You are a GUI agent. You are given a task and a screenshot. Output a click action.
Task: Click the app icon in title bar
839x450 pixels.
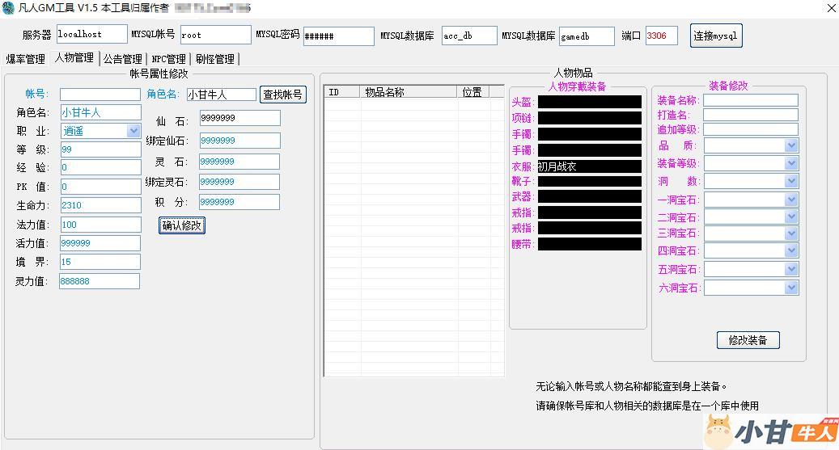click(x=8, y=8)
